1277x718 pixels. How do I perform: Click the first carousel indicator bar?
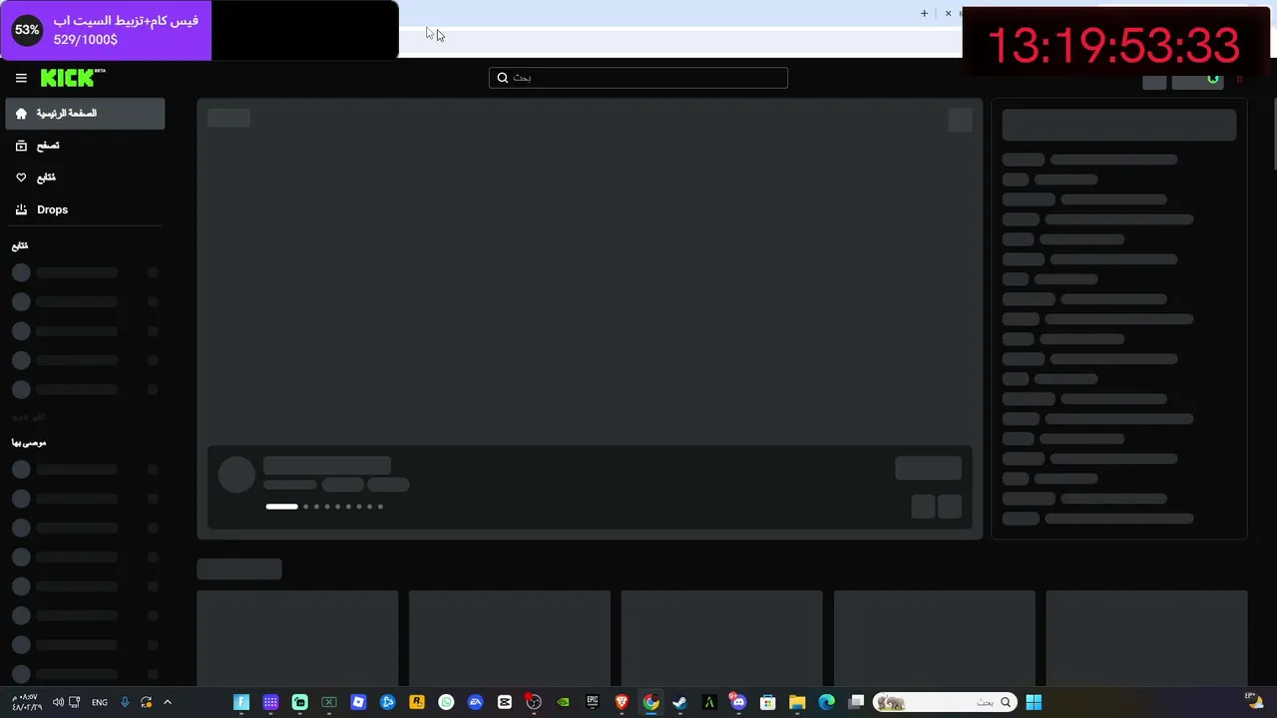(281, 507)
